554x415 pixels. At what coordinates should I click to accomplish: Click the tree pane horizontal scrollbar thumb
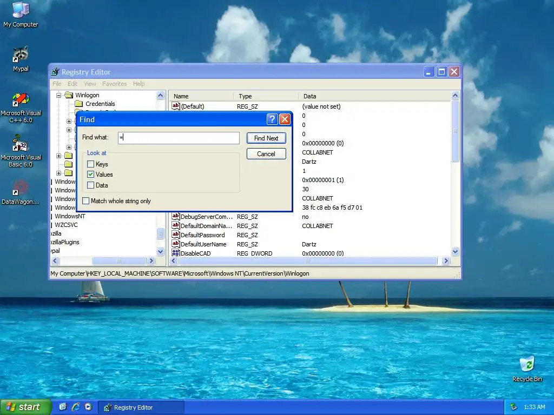[119, 261]
